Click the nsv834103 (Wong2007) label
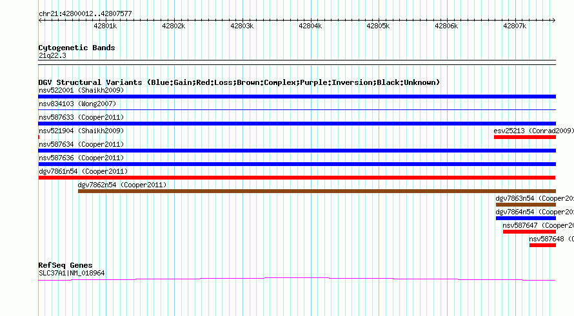The height and width of the screenshot is (316, 574). pos(77,104)
